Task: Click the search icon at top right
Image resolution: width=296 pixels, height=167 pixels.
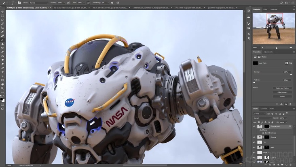Action: tap(281, 2)
